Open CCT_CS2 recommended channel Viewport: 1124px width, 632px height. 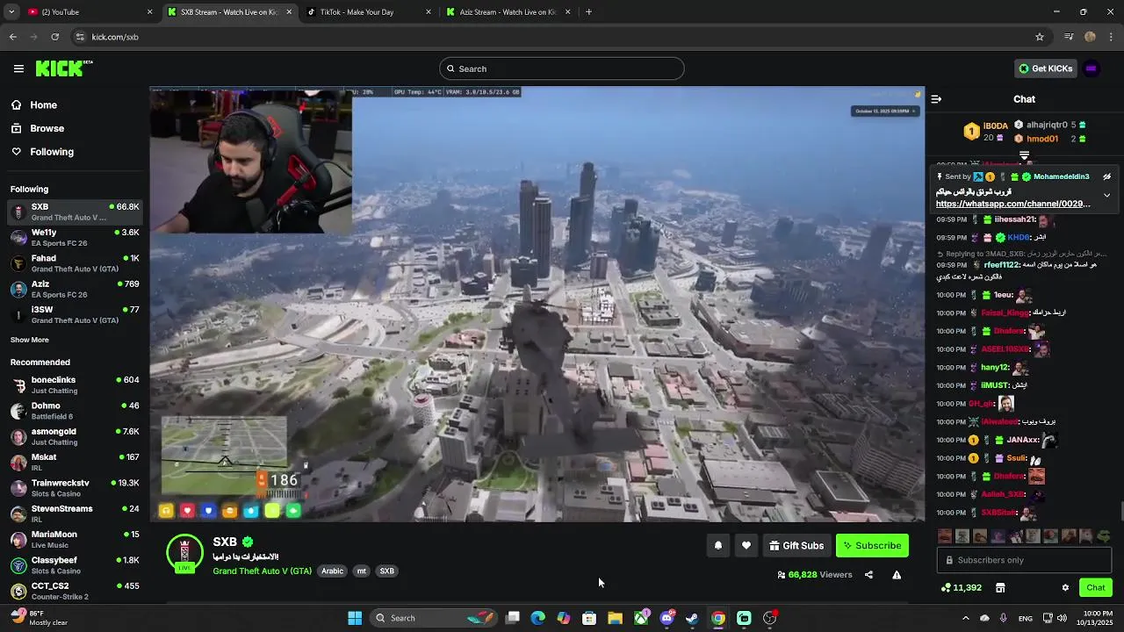point(75,591)
